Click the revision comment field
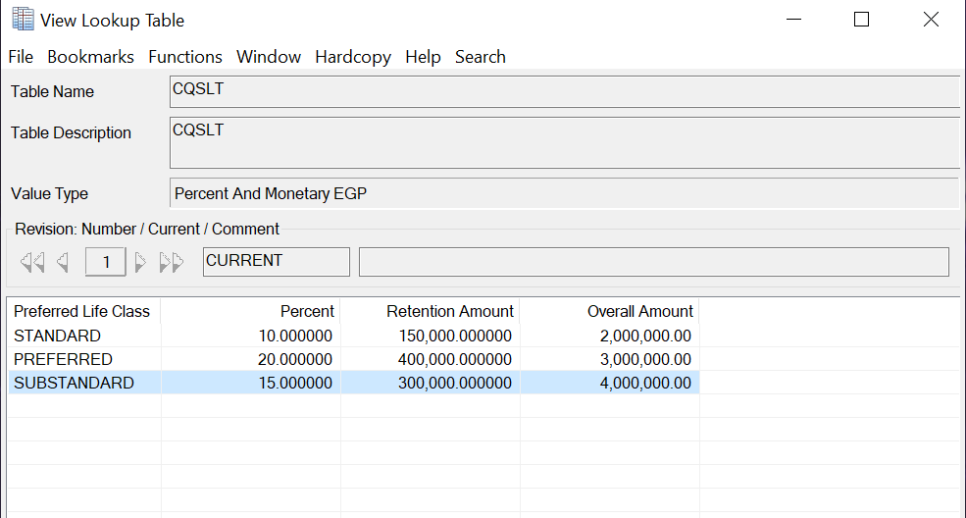Viewport: 966px width, 518px height. click(x=653, y=262)
